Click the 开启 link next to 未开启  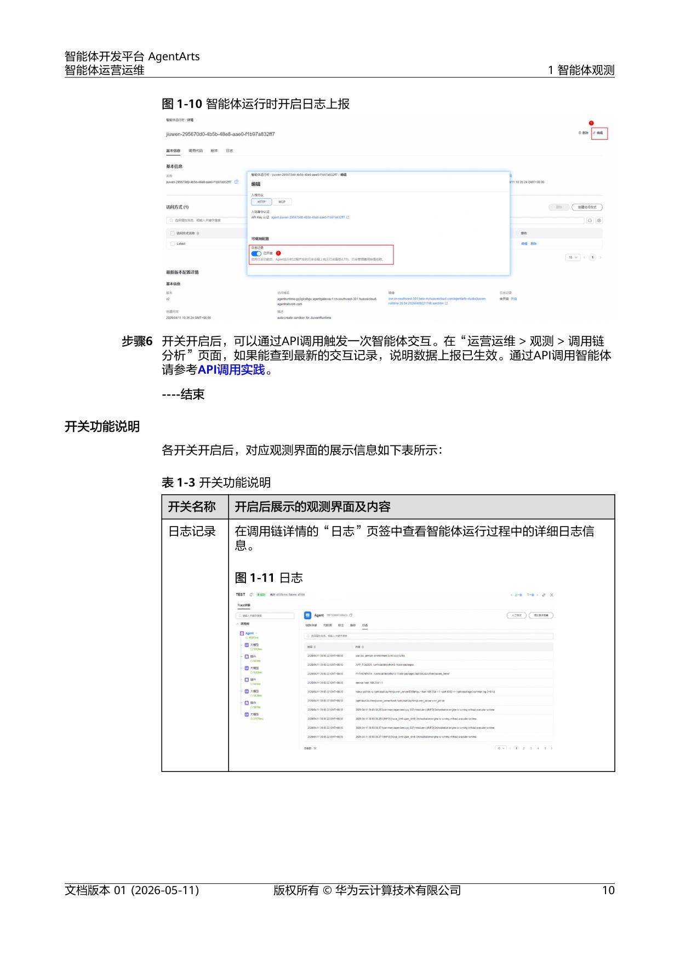(514, 299)
